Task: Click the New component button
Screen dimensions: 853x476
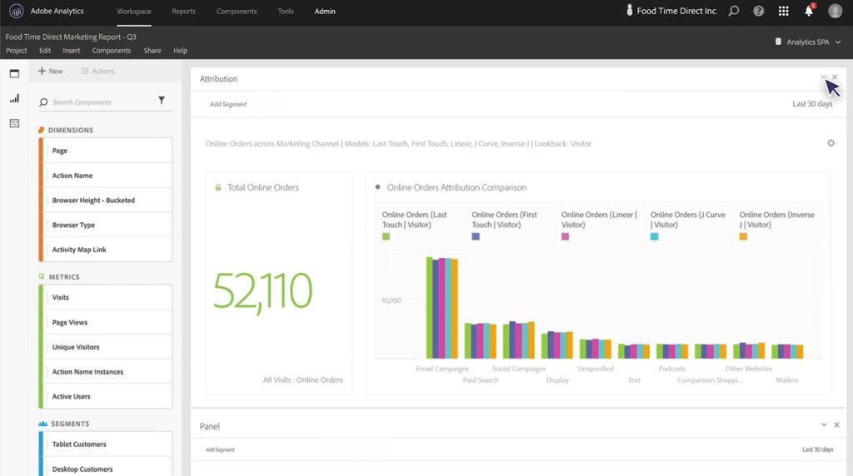Action: 50,72
